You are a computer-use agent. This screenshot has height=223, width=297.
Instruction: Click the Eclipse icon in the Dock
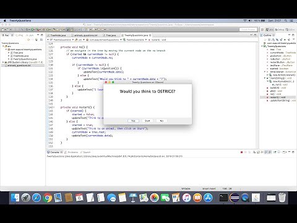(235, 198)
